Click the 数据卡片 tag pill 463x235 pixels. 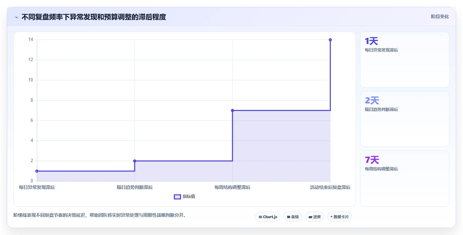click(339, 217)
